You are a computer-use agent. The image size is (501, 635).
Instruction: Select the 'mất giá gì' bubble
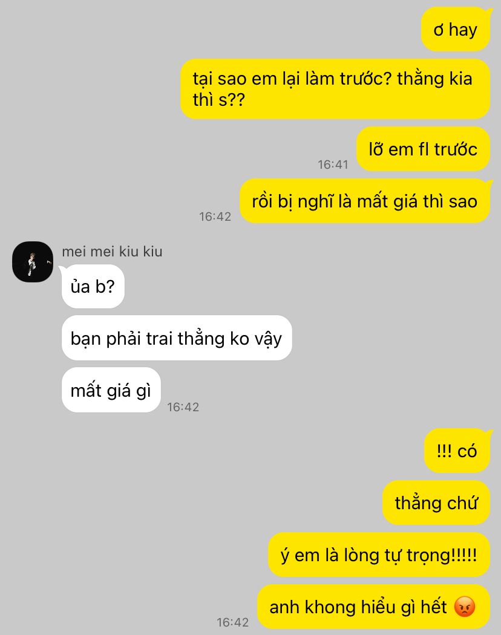(111, 390)
